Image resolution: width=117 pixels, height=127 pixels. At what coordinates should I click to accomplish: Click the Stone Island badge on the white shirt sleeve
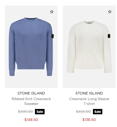point(109,36)
